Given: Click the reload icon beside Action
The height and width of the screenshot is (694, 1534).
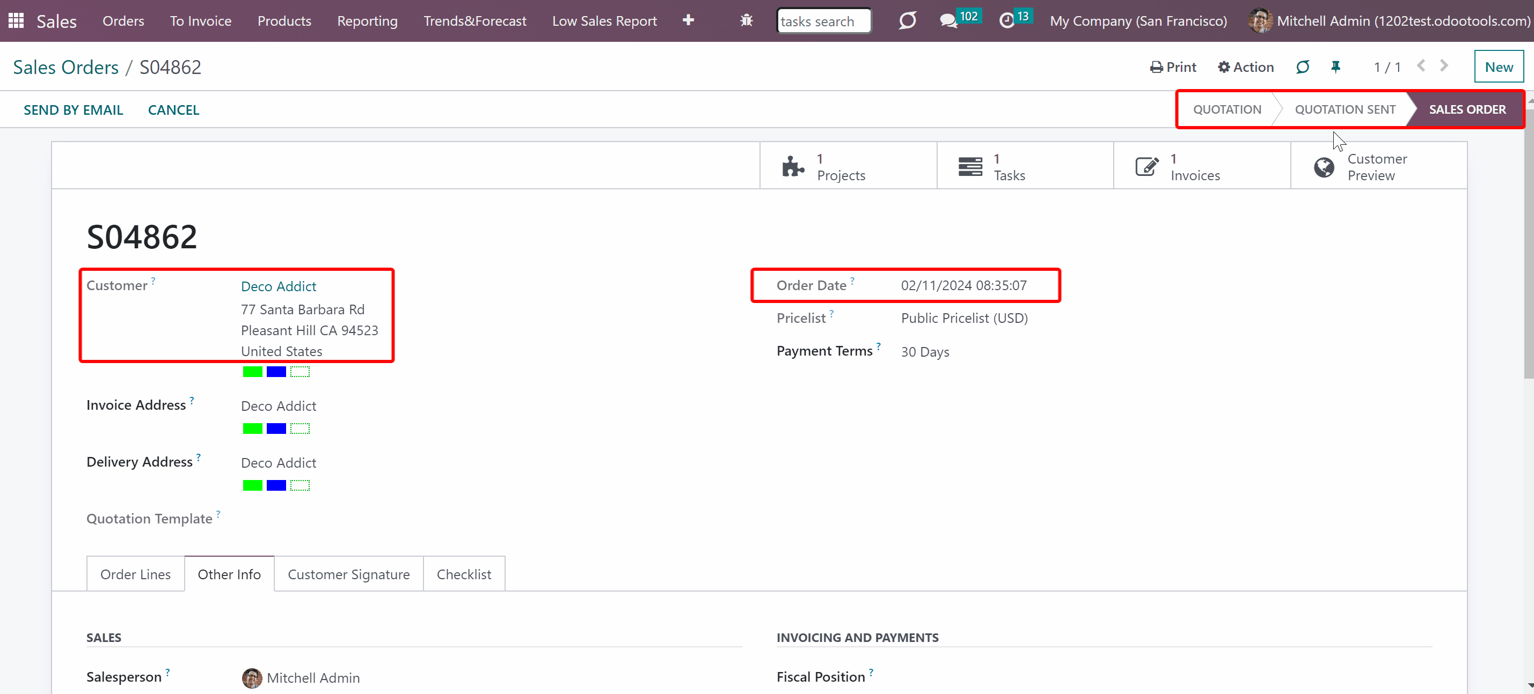Looking at the screenshot, I should coord(1302,67).
